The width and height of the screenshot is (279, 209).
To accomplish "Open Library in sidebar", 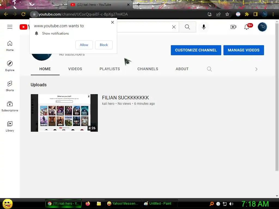I will (10, 126).
